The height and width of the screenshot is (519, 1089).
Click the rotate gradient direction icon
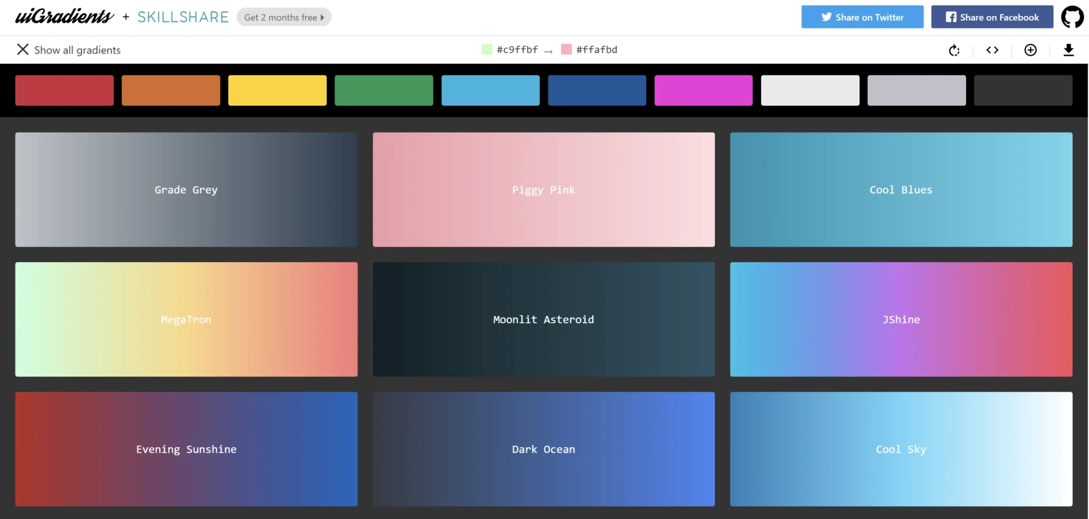click(954, 50)
